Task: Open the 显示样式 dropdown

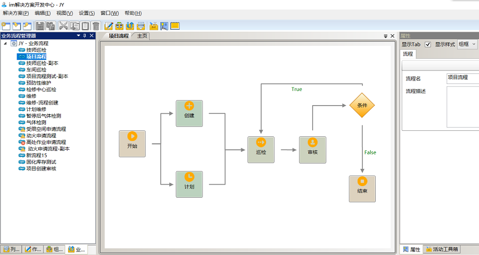Action: pos(467,44)
